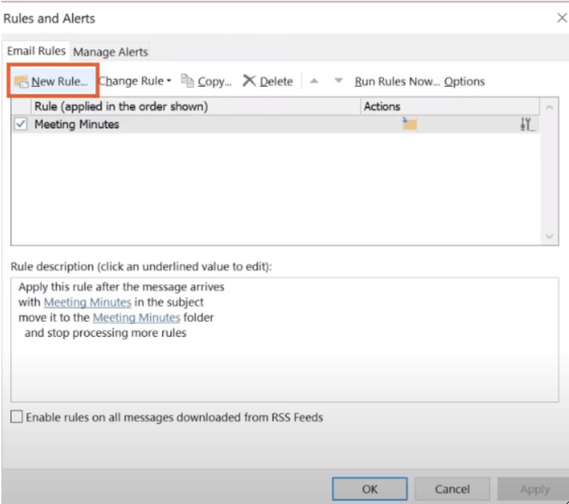Click Delete in the toolbar
This screenshot has width=569, height=504.
(276, 82)
